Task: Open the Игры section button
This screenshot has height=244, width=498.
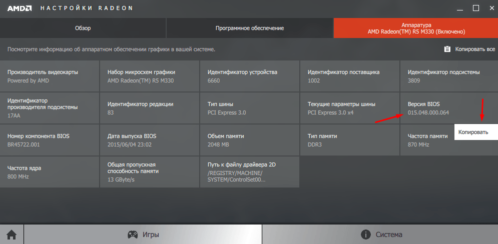Action: coord(143,234)
